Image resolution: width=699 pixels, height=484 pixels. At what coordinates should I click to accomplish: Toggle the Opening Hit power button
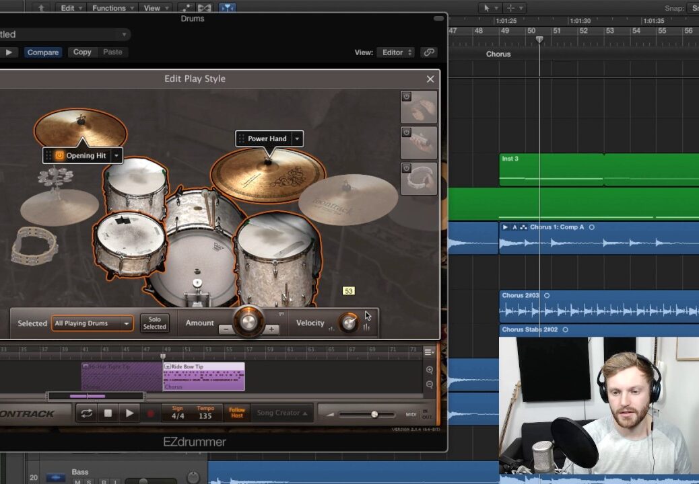pos(59,156)
